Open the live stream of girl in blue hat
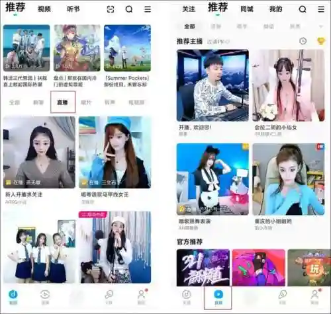 (x=115, y=153)
